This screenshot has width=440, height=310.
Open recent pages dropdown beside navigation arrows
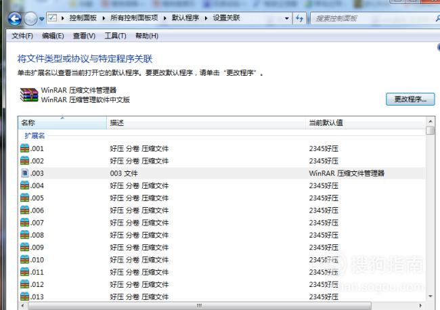point(41,19)
